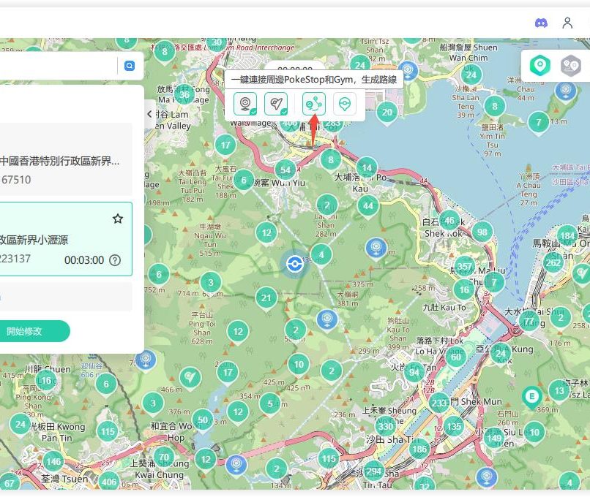Viewport: 590px width, 497px height.
Task: Click the Pokeball location pin toolbar icon
Action: 345,105
